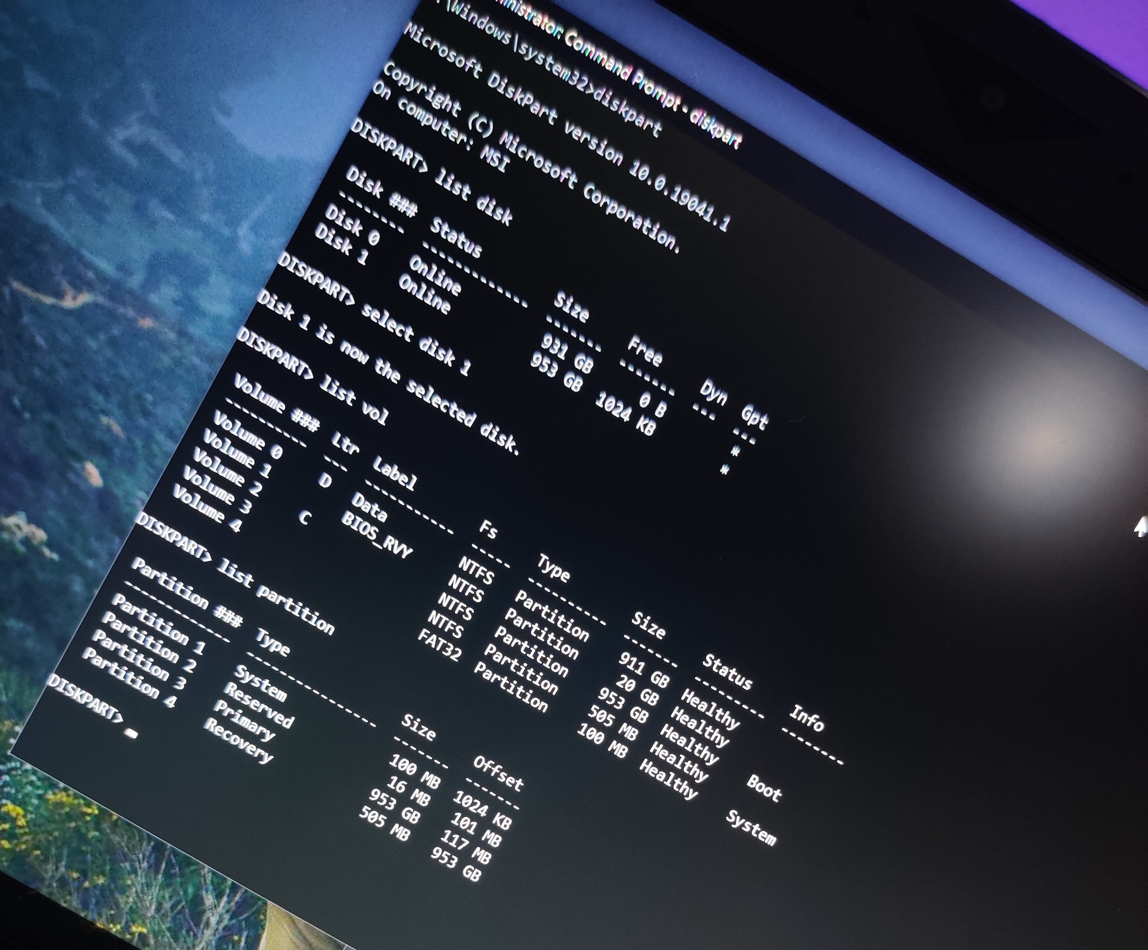
Task: Click the "System" info value of Volume 4
Action: pos(751,827)
